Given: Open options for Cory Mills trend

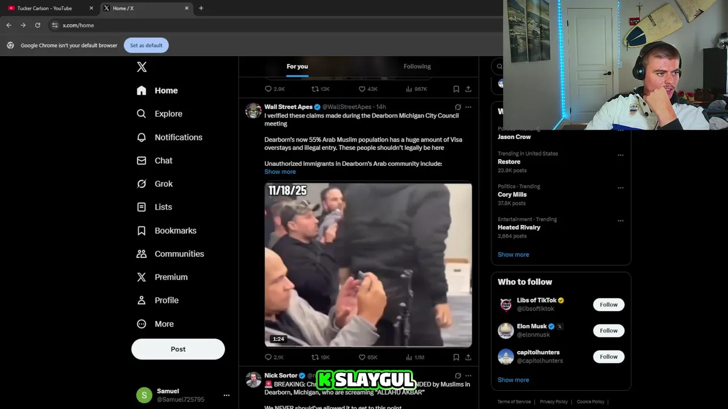Looking at the screenshot, I should click(621, 187).
